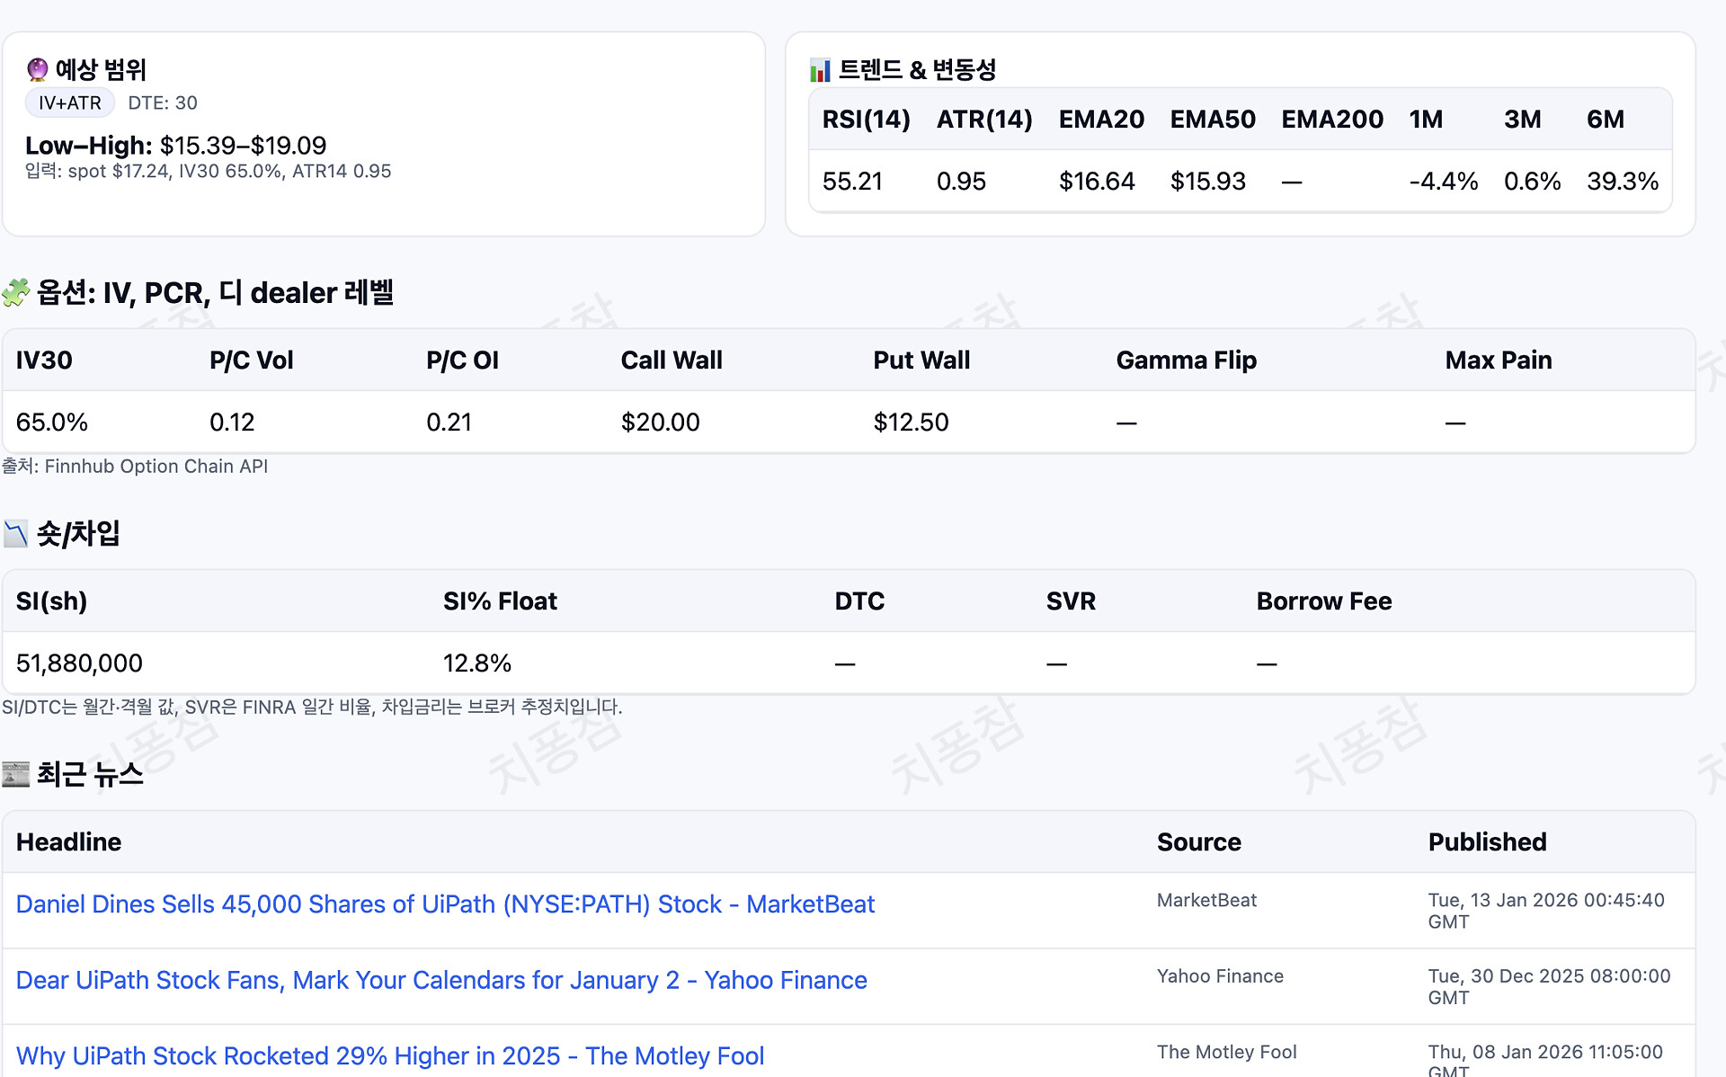Click the short interest value 51,880,000

(79, 663)
